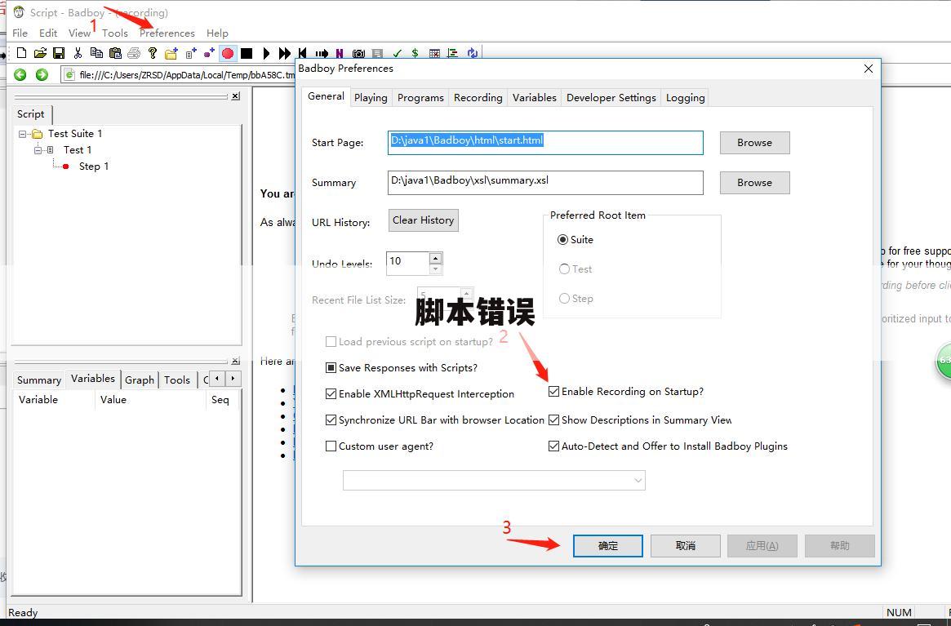Save script with floppy disk icon
This screenshot has height=626, width=951.
coord(59,53)
